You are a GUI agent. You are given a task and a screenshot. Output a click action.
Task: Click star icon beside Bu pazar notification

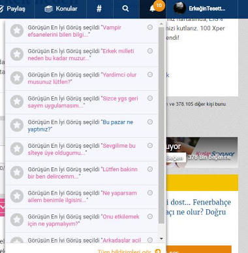pos(17,126)
